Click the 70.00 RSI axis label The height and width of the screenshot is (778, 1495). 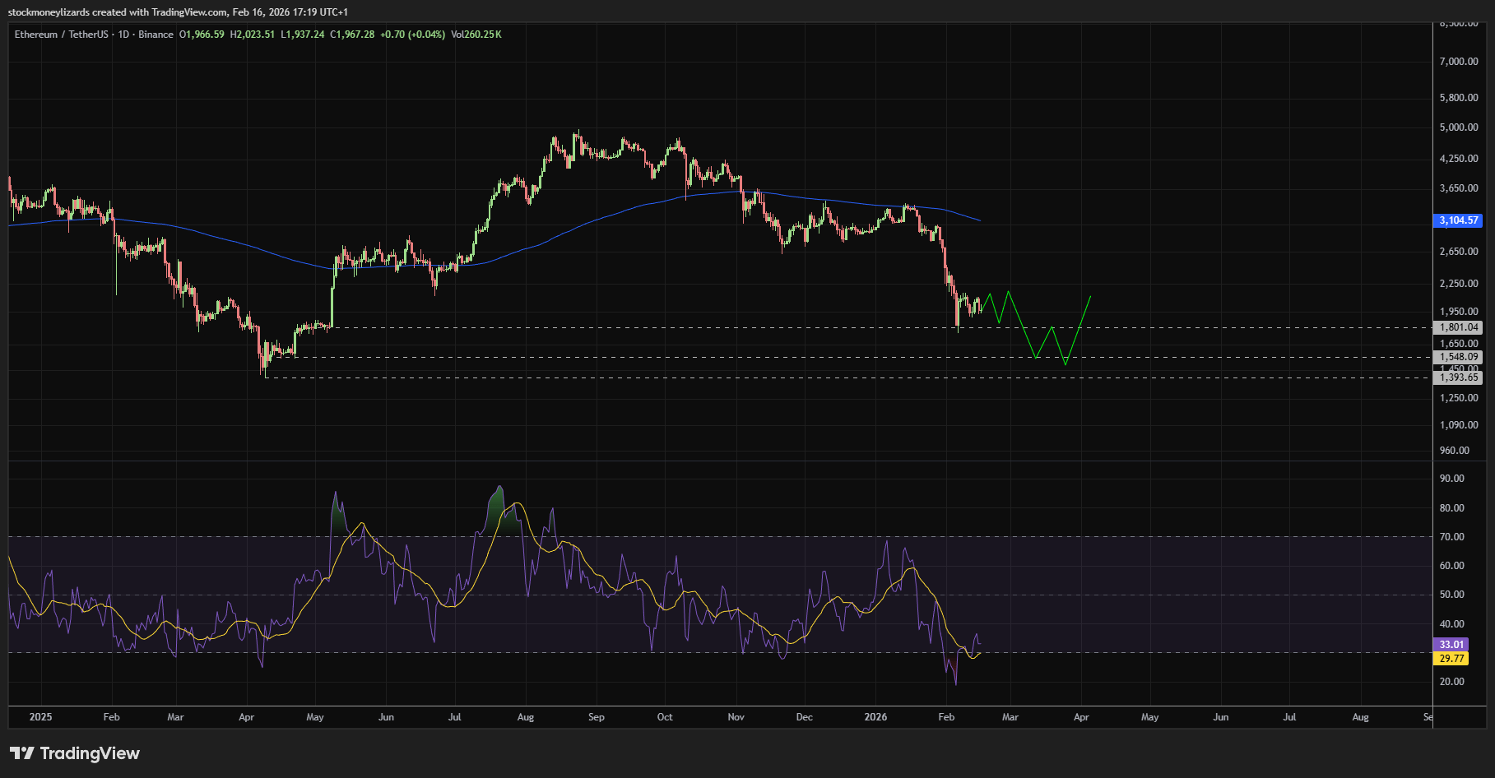pyautogui.click(x=1452, y=537)
